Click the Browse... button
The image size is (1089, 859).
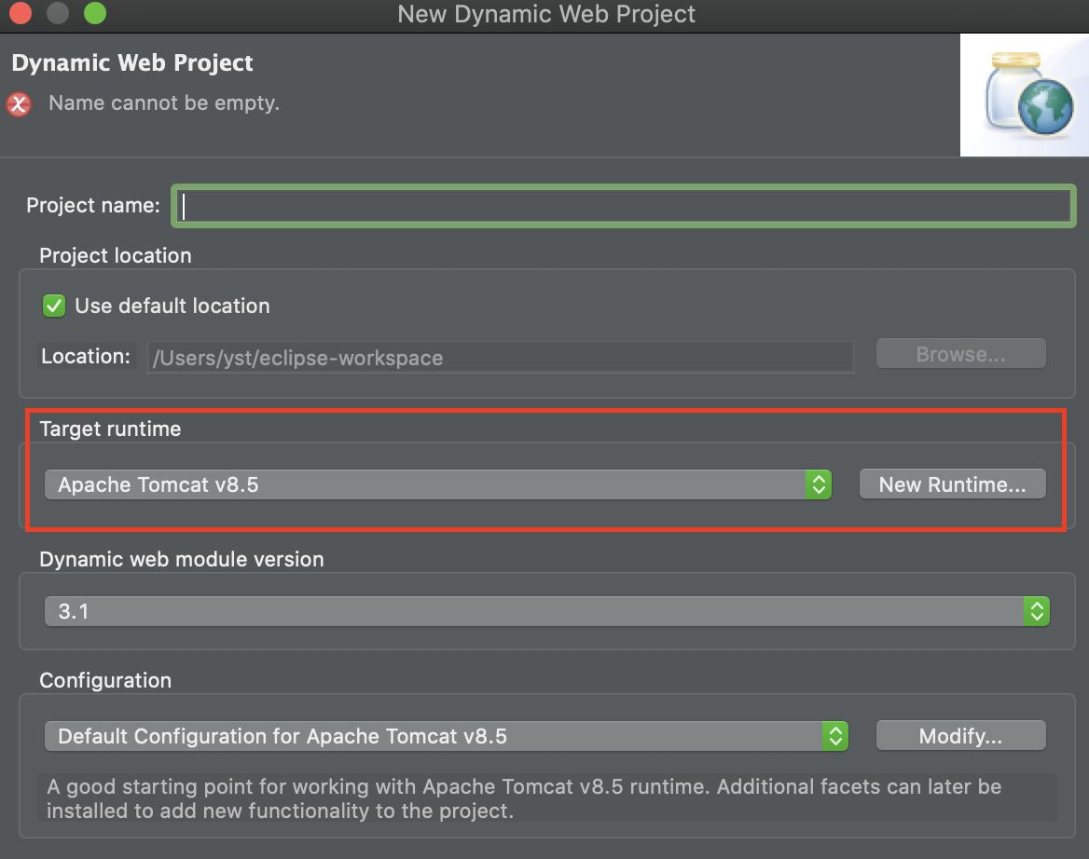[960, 354]
